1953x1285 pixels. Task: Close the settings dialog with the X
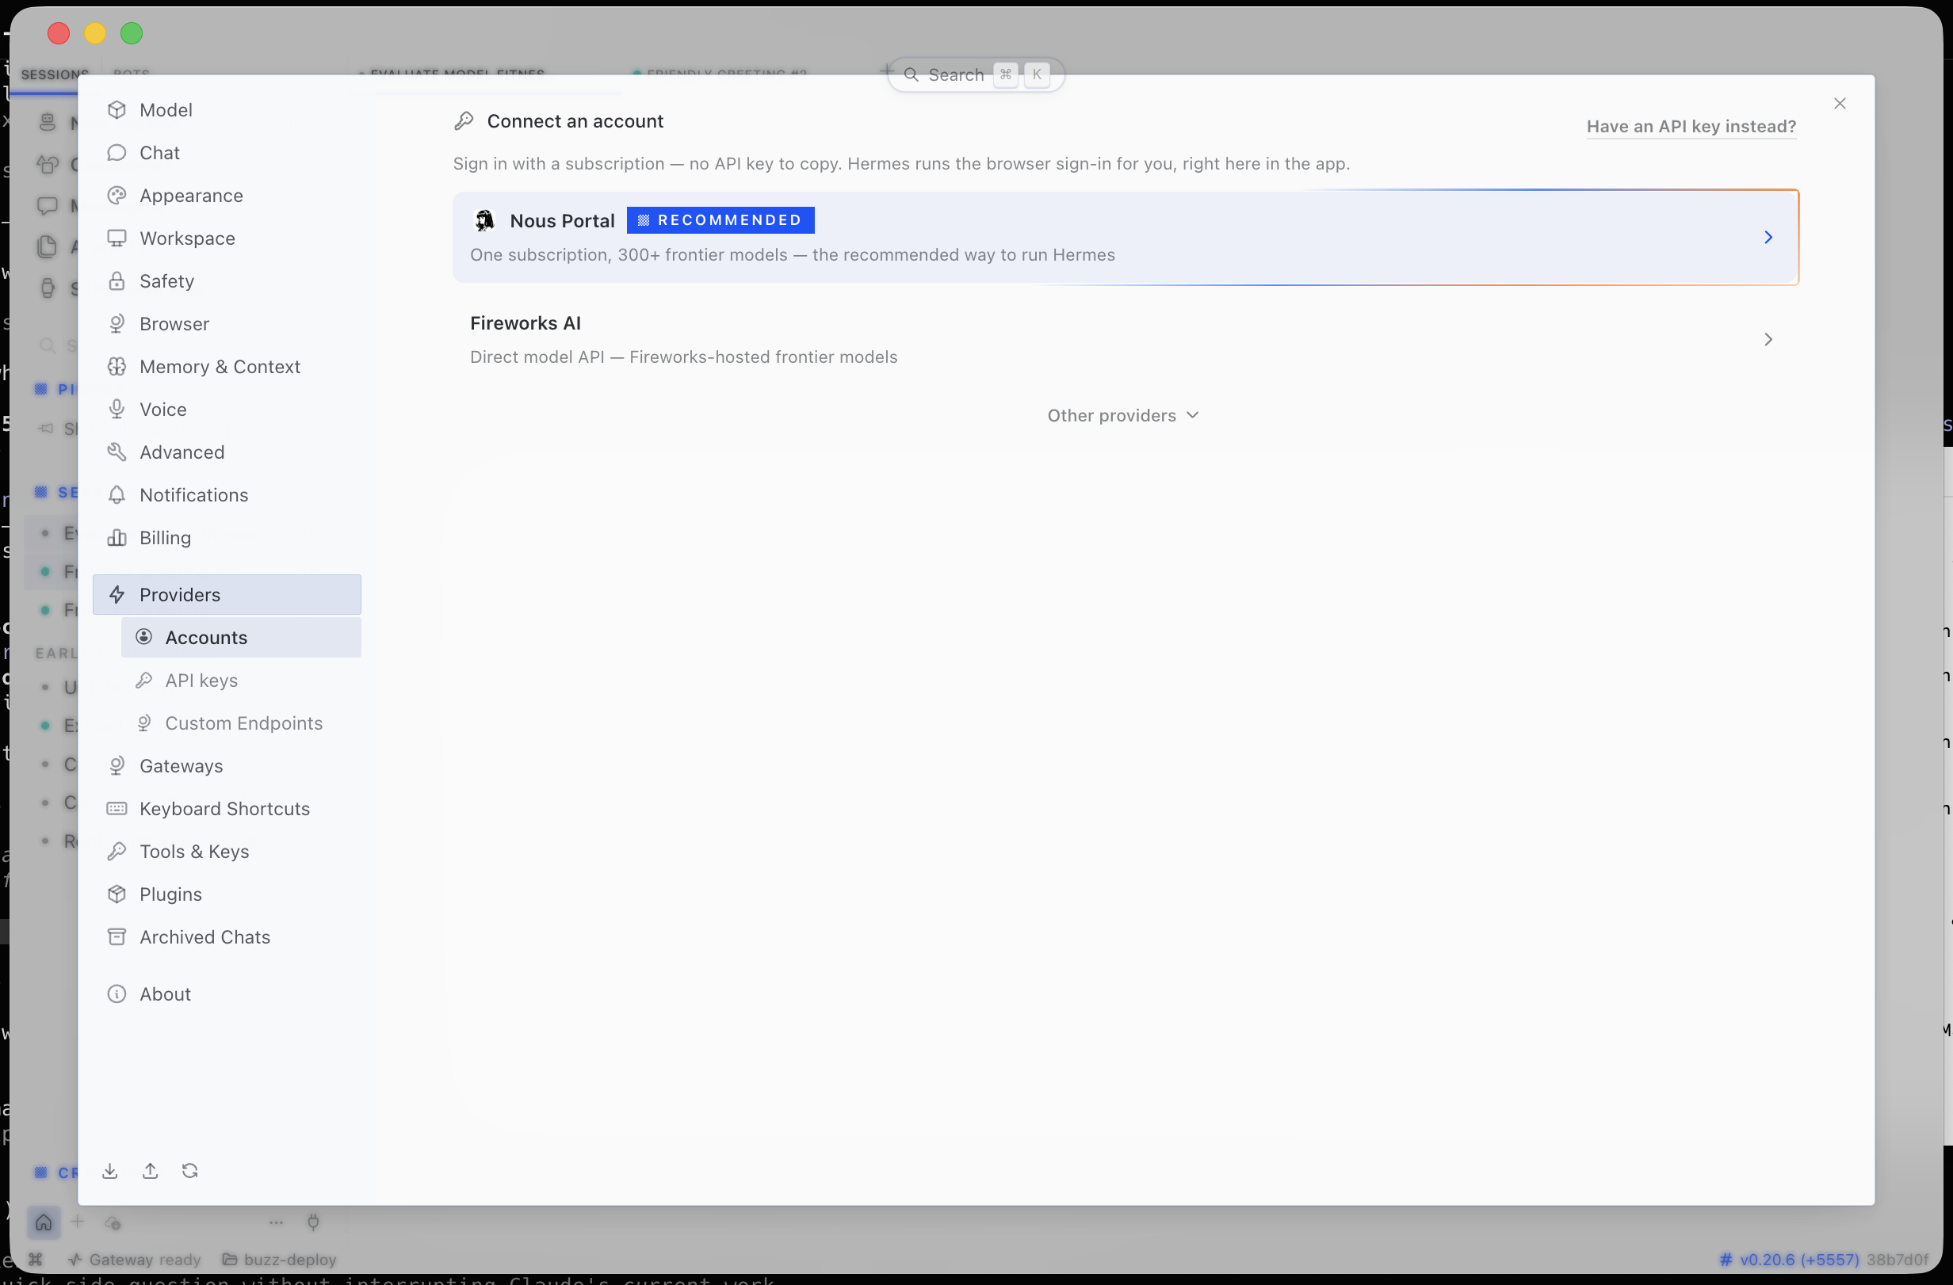pos(1840,103)
